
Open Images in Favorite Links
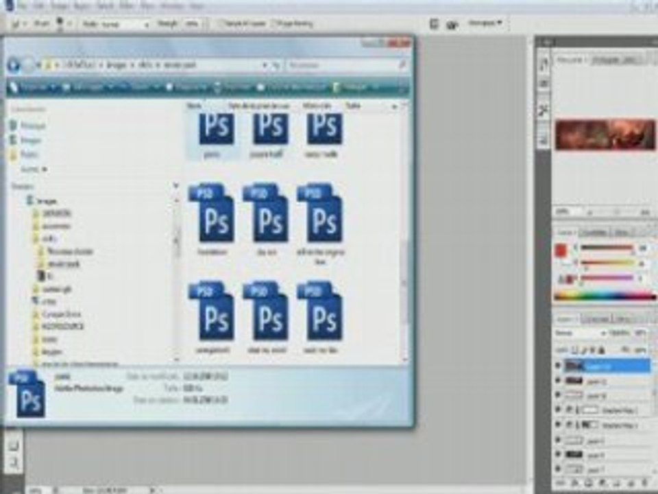tap(27, 140)
